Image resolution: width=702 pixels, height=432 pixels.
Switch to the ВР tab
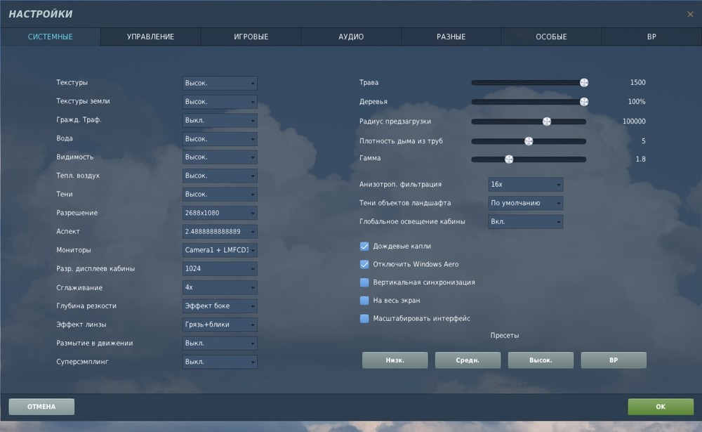[x=651, y=37]
